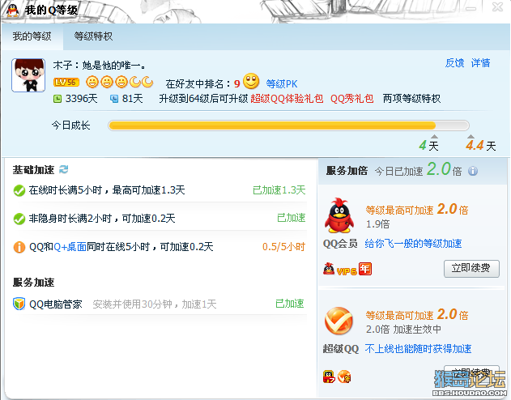Viewport: 511px width, 400px height.
Task: Click the refresh icon beside 基础加速
Action: [63, 169]
